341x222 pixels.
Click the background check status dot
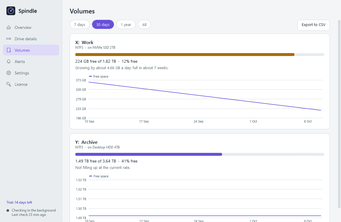8,210
